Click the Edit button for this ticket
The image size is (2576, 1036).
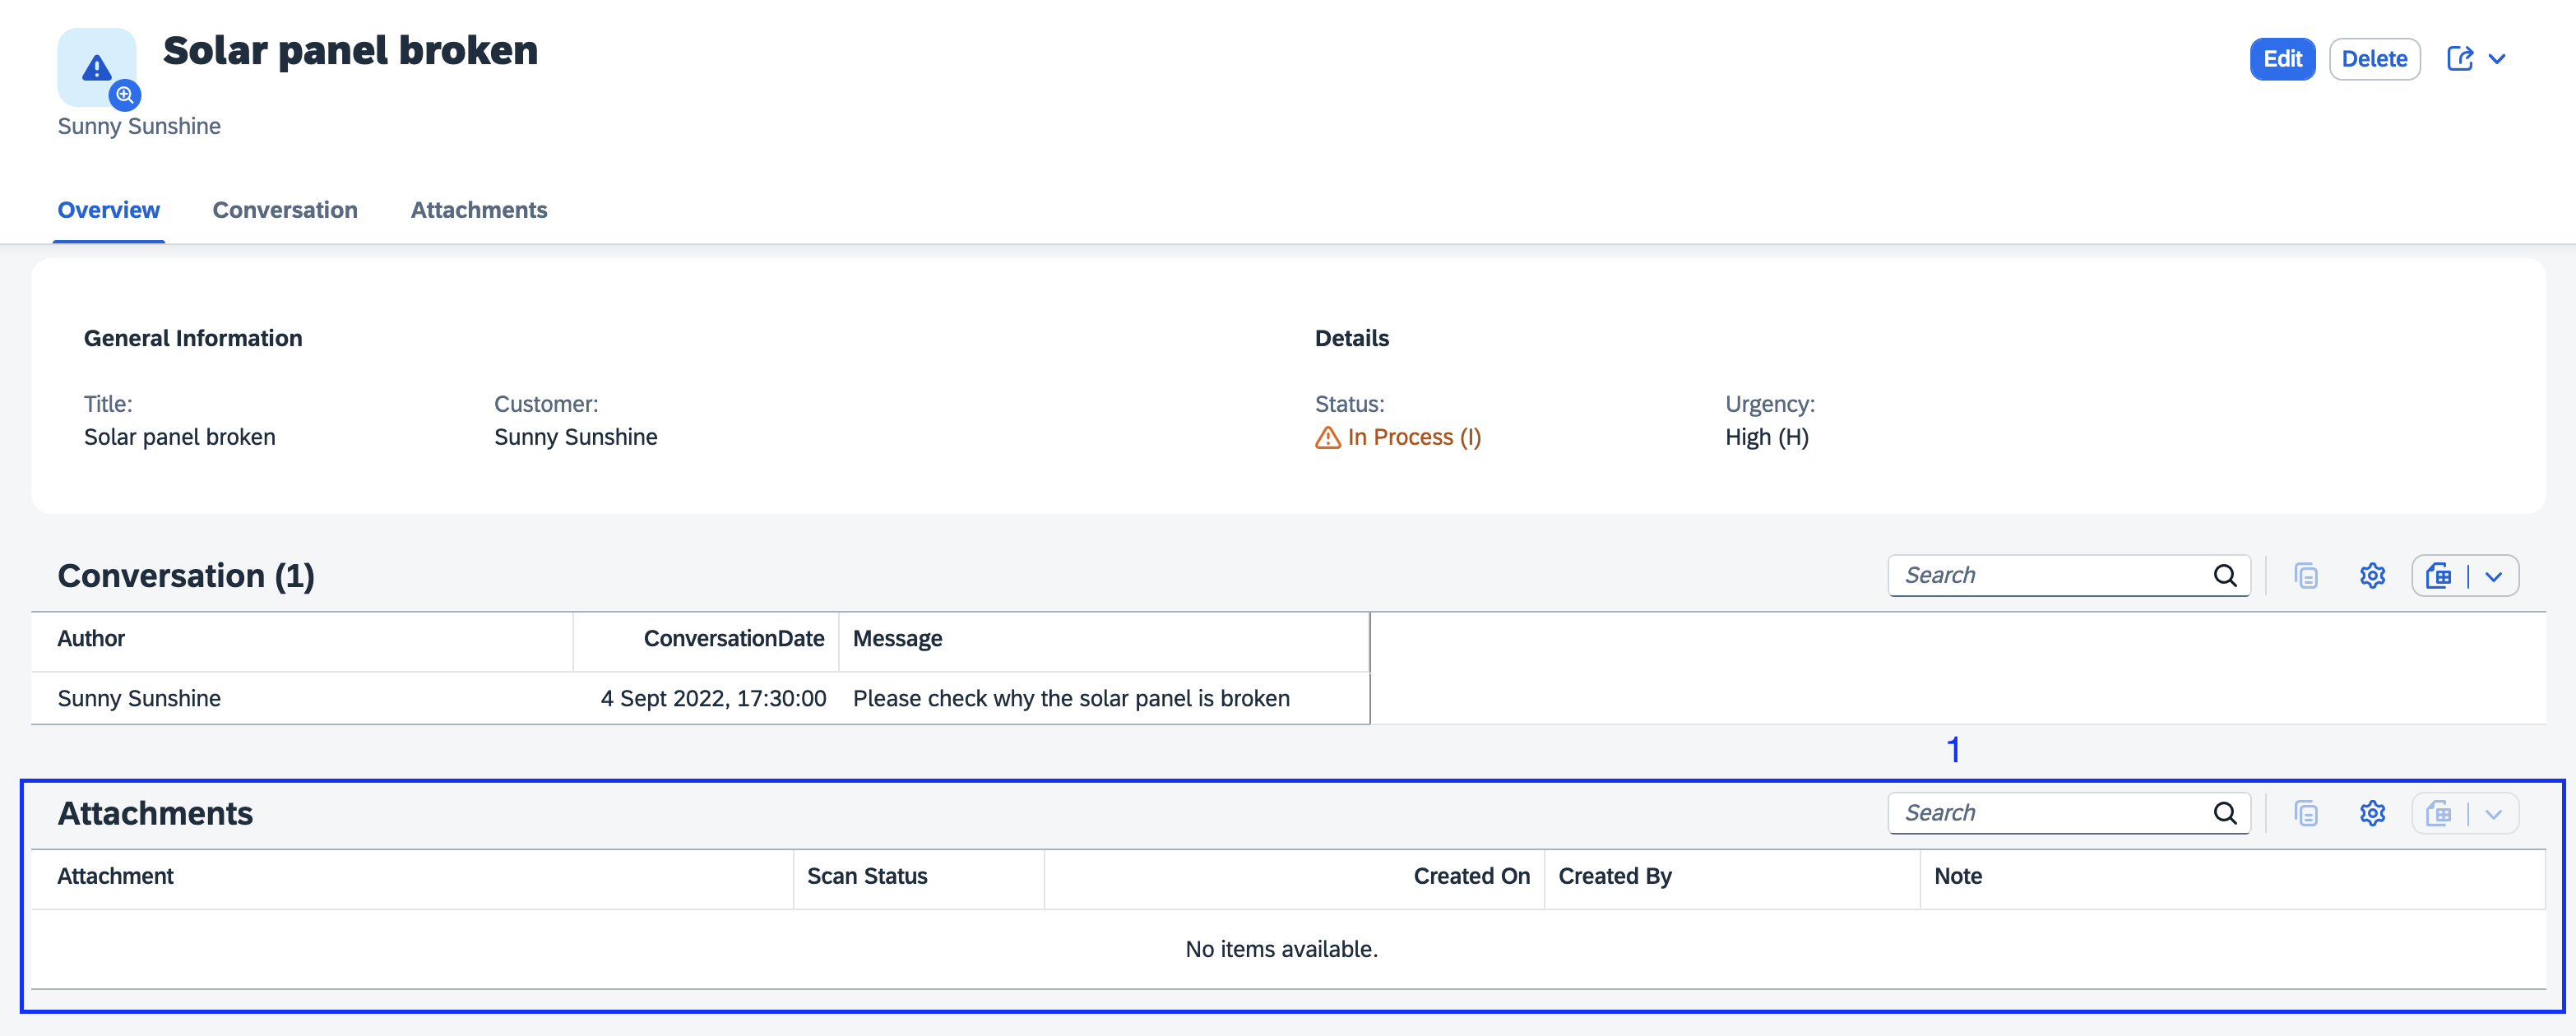(2285, 58)
